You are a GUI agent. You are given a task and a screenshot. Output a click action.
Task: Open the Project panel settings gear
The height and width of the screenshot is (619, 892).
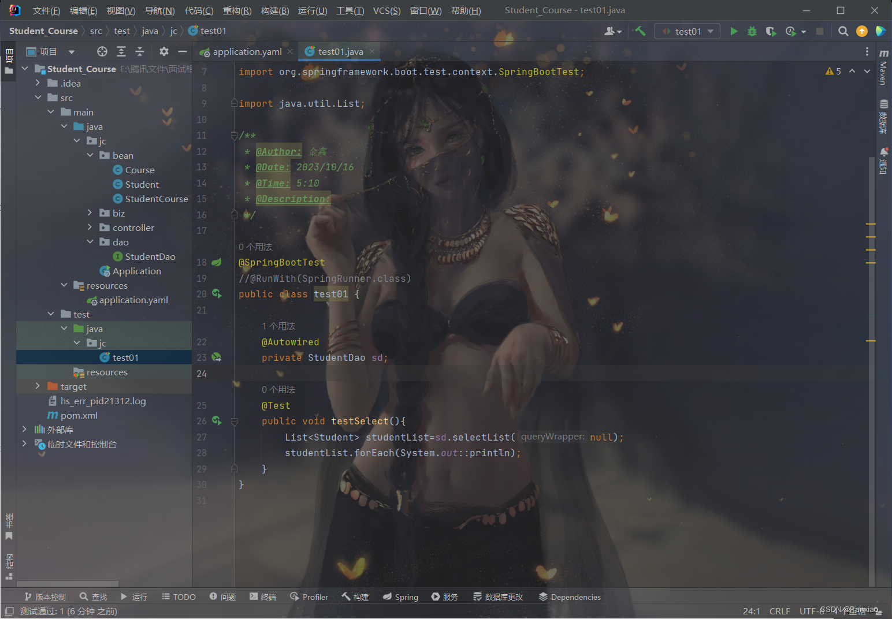pyautogui.click(x=164, y=51)
